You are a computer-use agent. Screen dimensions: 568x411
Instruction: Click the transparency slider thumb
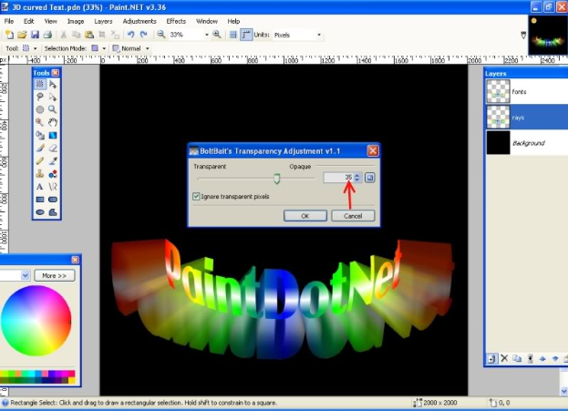click(277, 178)
